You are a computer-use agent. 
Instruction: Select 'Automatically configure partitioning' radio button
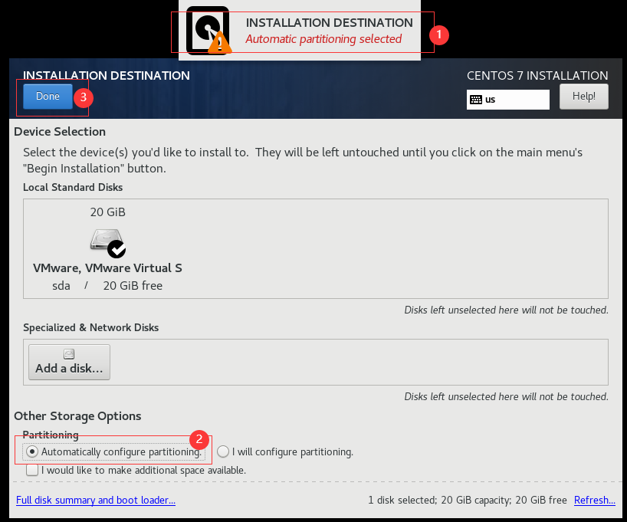[x=32, y=451]
